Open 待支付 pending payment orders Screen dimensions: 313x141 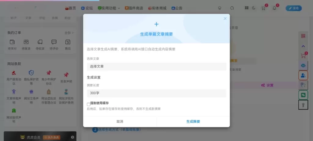point(12,44)
